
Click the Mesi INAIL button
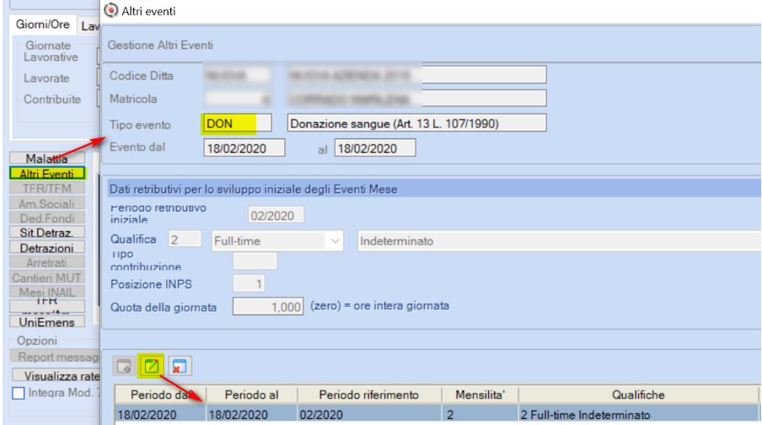click(47, 293)
